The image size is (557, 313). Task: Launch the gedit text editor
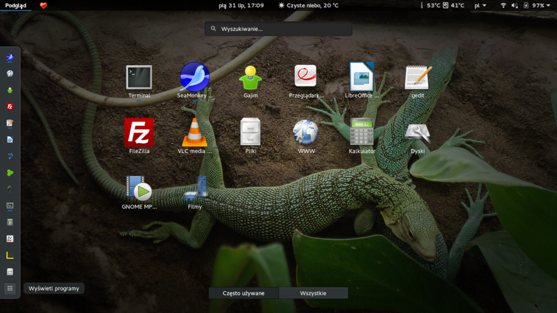click(x=417, y=78)
